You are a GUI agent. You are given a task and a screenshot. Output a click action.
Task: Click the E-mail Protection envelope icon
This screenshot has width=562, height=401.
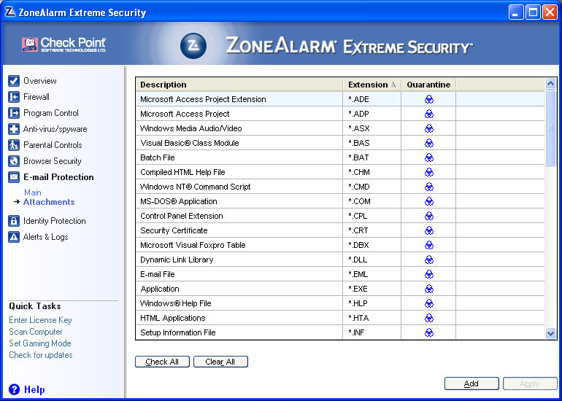pyautogui.click(x=14, y=177)
